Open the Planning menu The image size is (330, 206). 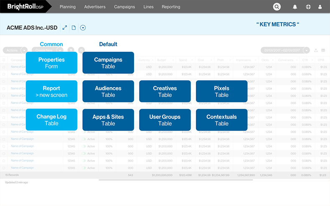coord(68,7)
